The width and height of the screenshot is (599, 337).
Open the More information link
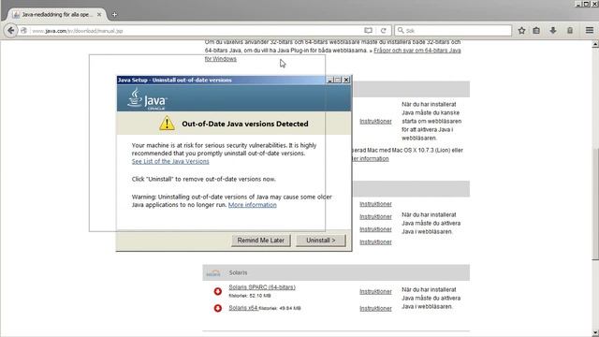(x=253, y=205)
